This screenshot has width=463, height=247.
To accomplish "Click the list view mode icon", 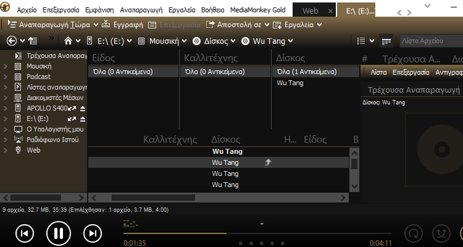I will click(361, 41).
